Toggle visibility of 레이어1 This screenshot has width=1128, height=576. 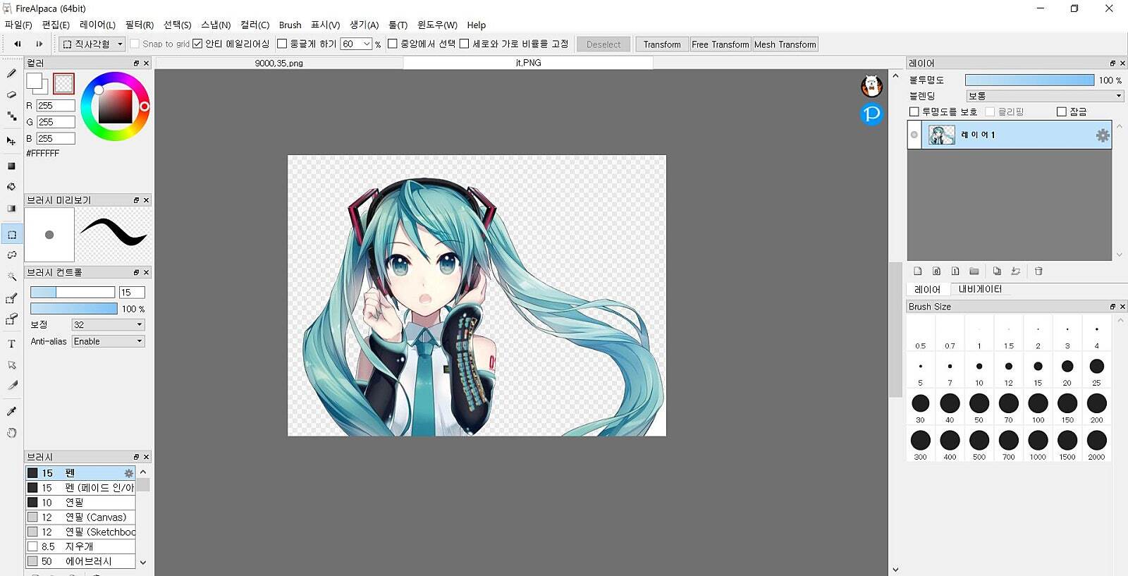[914, 135]
